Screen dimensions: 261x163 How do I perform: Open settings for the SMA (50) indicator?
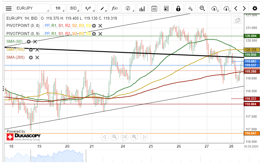[29, 42]
